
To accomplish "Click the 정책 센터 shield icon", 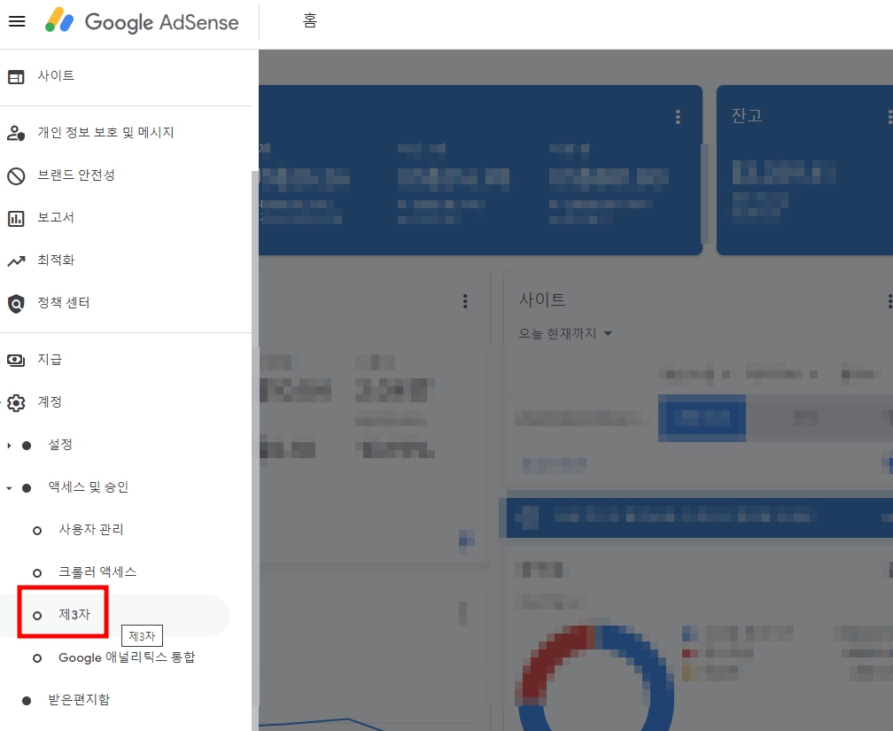I will pyautogui.click(x=16, y=303).
